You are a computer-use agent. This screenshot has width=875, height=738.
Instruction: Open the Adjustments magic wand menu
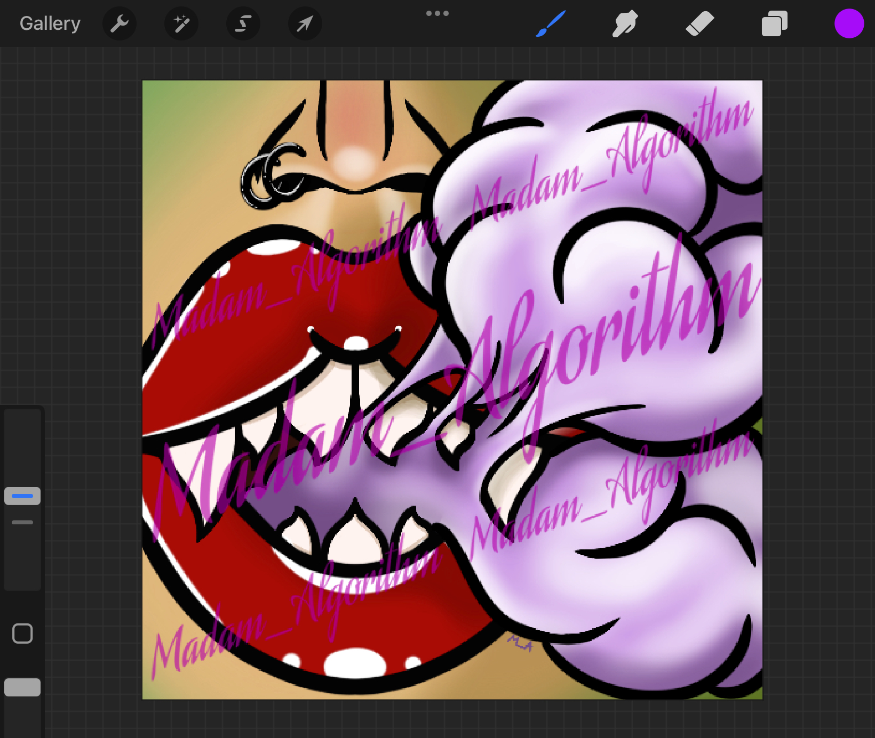(181, 23)
